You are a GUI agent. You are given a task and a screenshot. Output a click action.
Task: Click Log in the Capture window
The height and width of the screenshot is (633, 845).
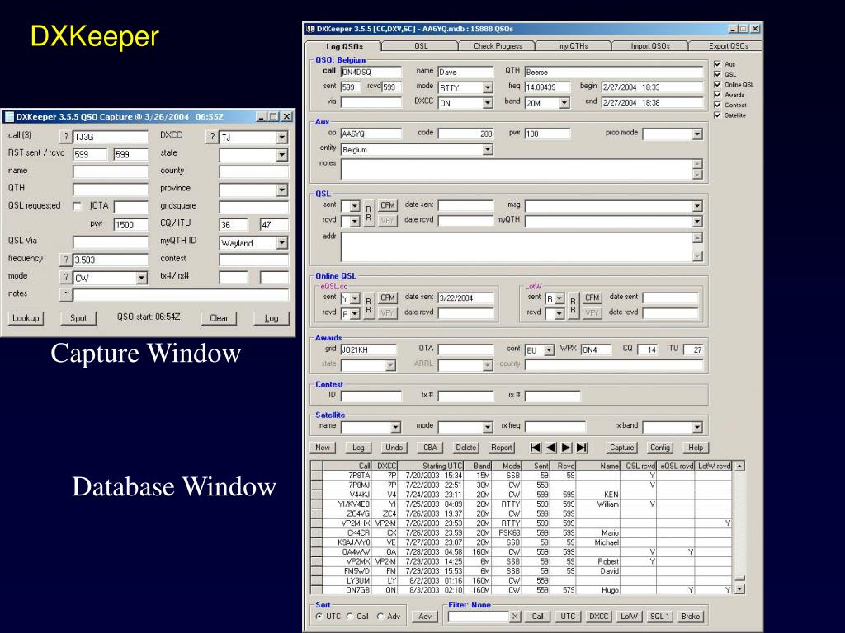tap(271, 318)
